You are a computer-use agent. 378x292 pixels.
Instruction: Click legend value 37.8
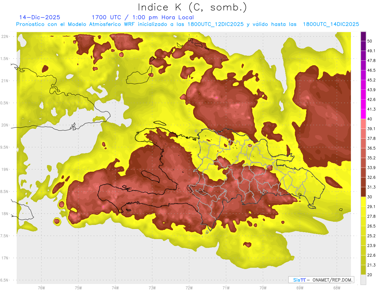(371, 138)
